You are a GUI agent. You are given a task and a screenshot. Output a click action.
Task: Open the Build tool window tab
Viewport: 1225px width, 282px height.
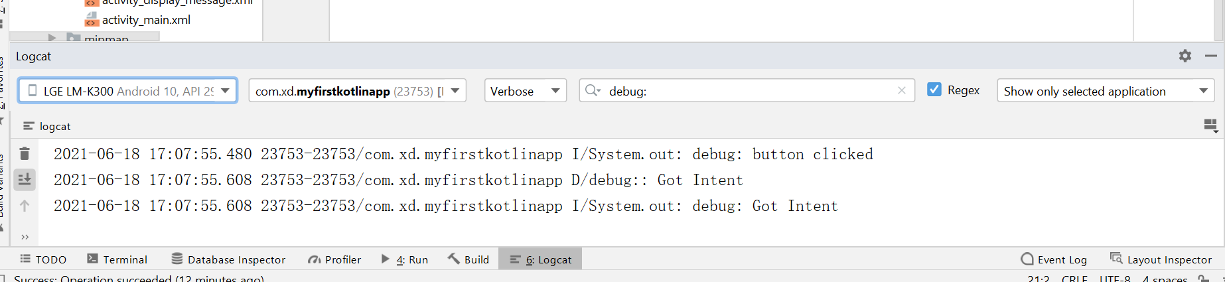[x=468, y=259]
